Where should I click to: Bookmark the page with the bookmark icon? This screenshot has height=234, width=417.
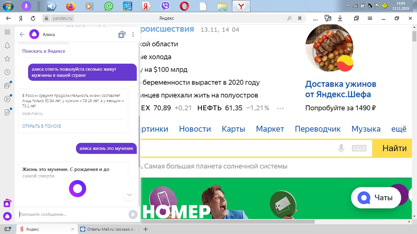(x=300, y=18)
